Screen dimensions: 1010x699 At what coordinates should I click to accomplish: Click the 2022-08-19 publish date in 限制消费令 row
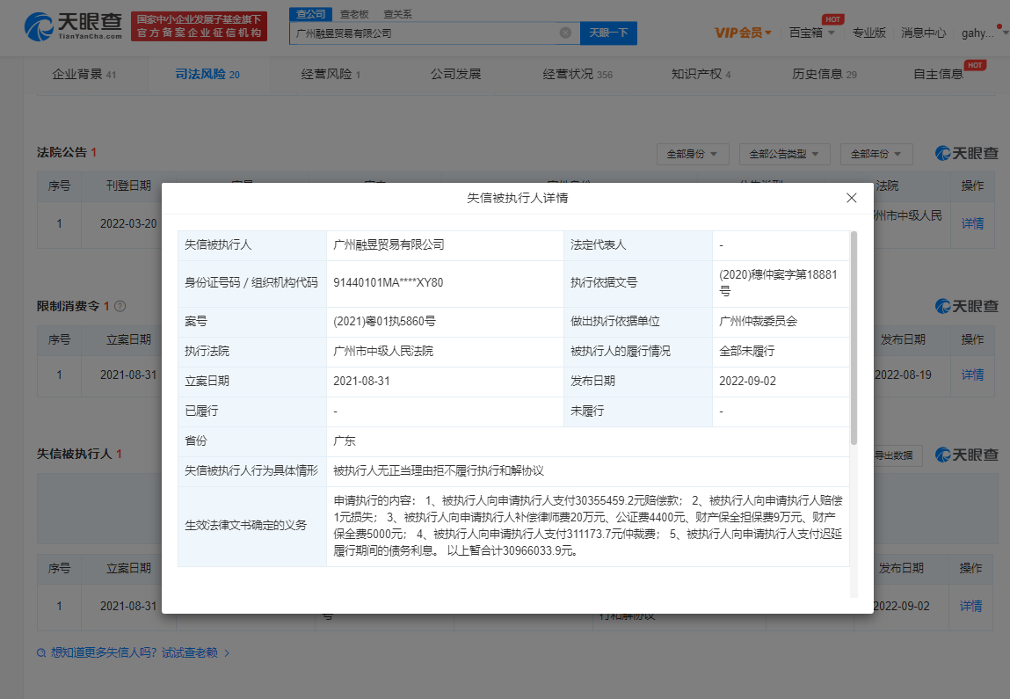click(x=903, y=375)
